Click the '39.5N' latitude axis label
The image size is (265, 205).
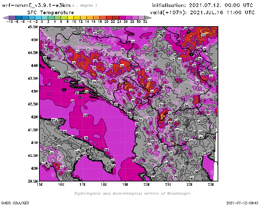32,181
